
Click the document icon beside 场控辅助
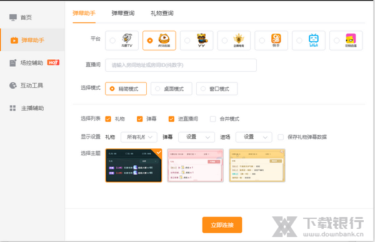click(x=13, y=63)
